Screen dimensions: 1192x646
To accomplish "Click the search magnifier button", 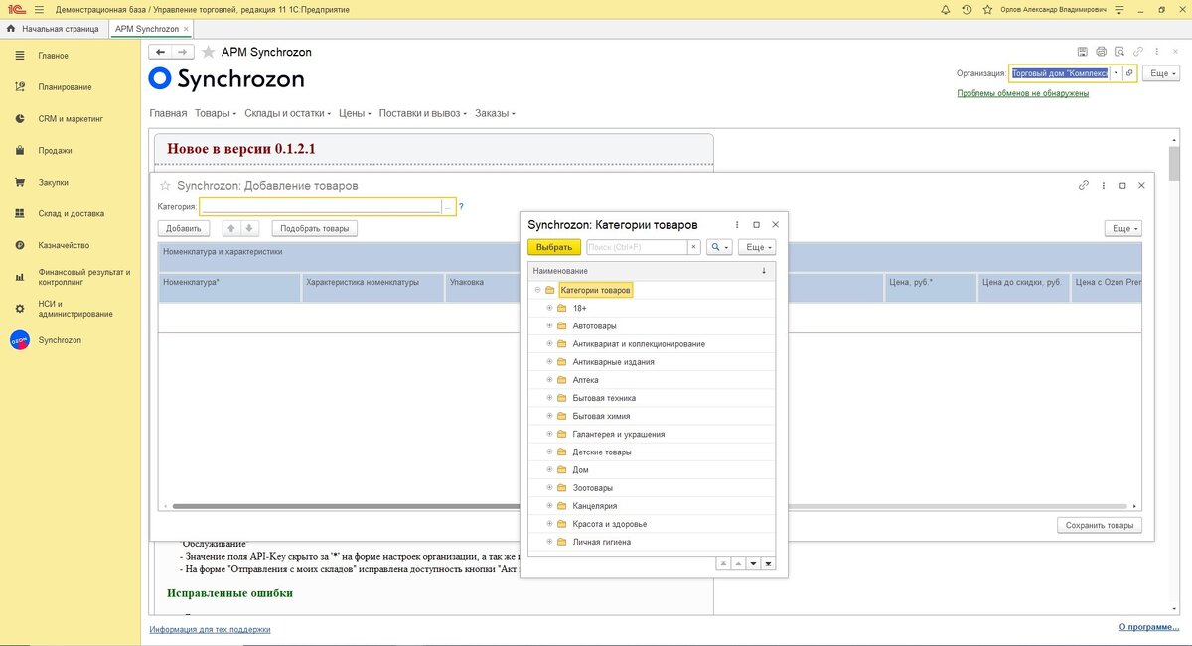I will (x=719, y=247).
